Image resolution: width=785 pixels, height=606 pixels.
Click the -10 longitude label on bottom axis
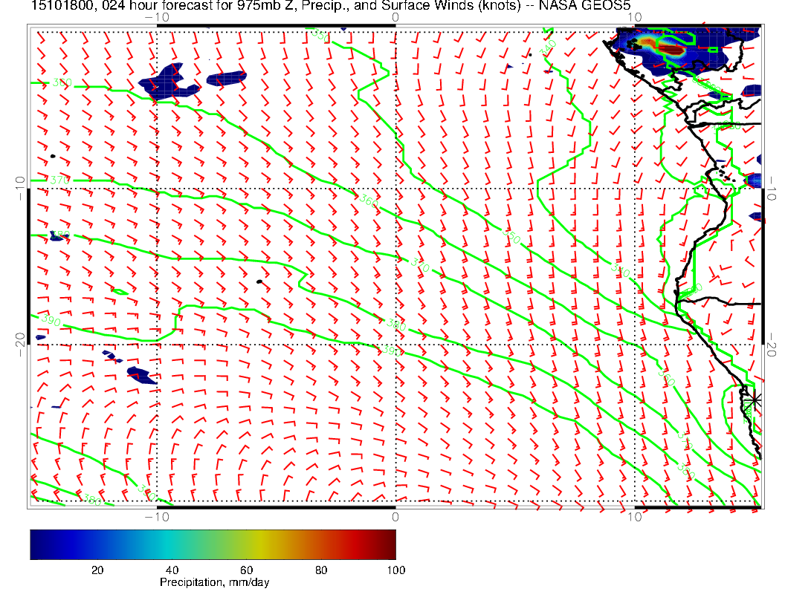[x=157, y=517]
